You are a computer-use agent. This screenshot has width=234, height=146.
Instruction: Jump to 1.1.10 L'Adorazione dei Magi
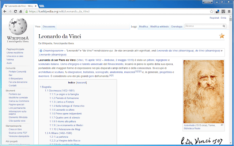point(65,129)
